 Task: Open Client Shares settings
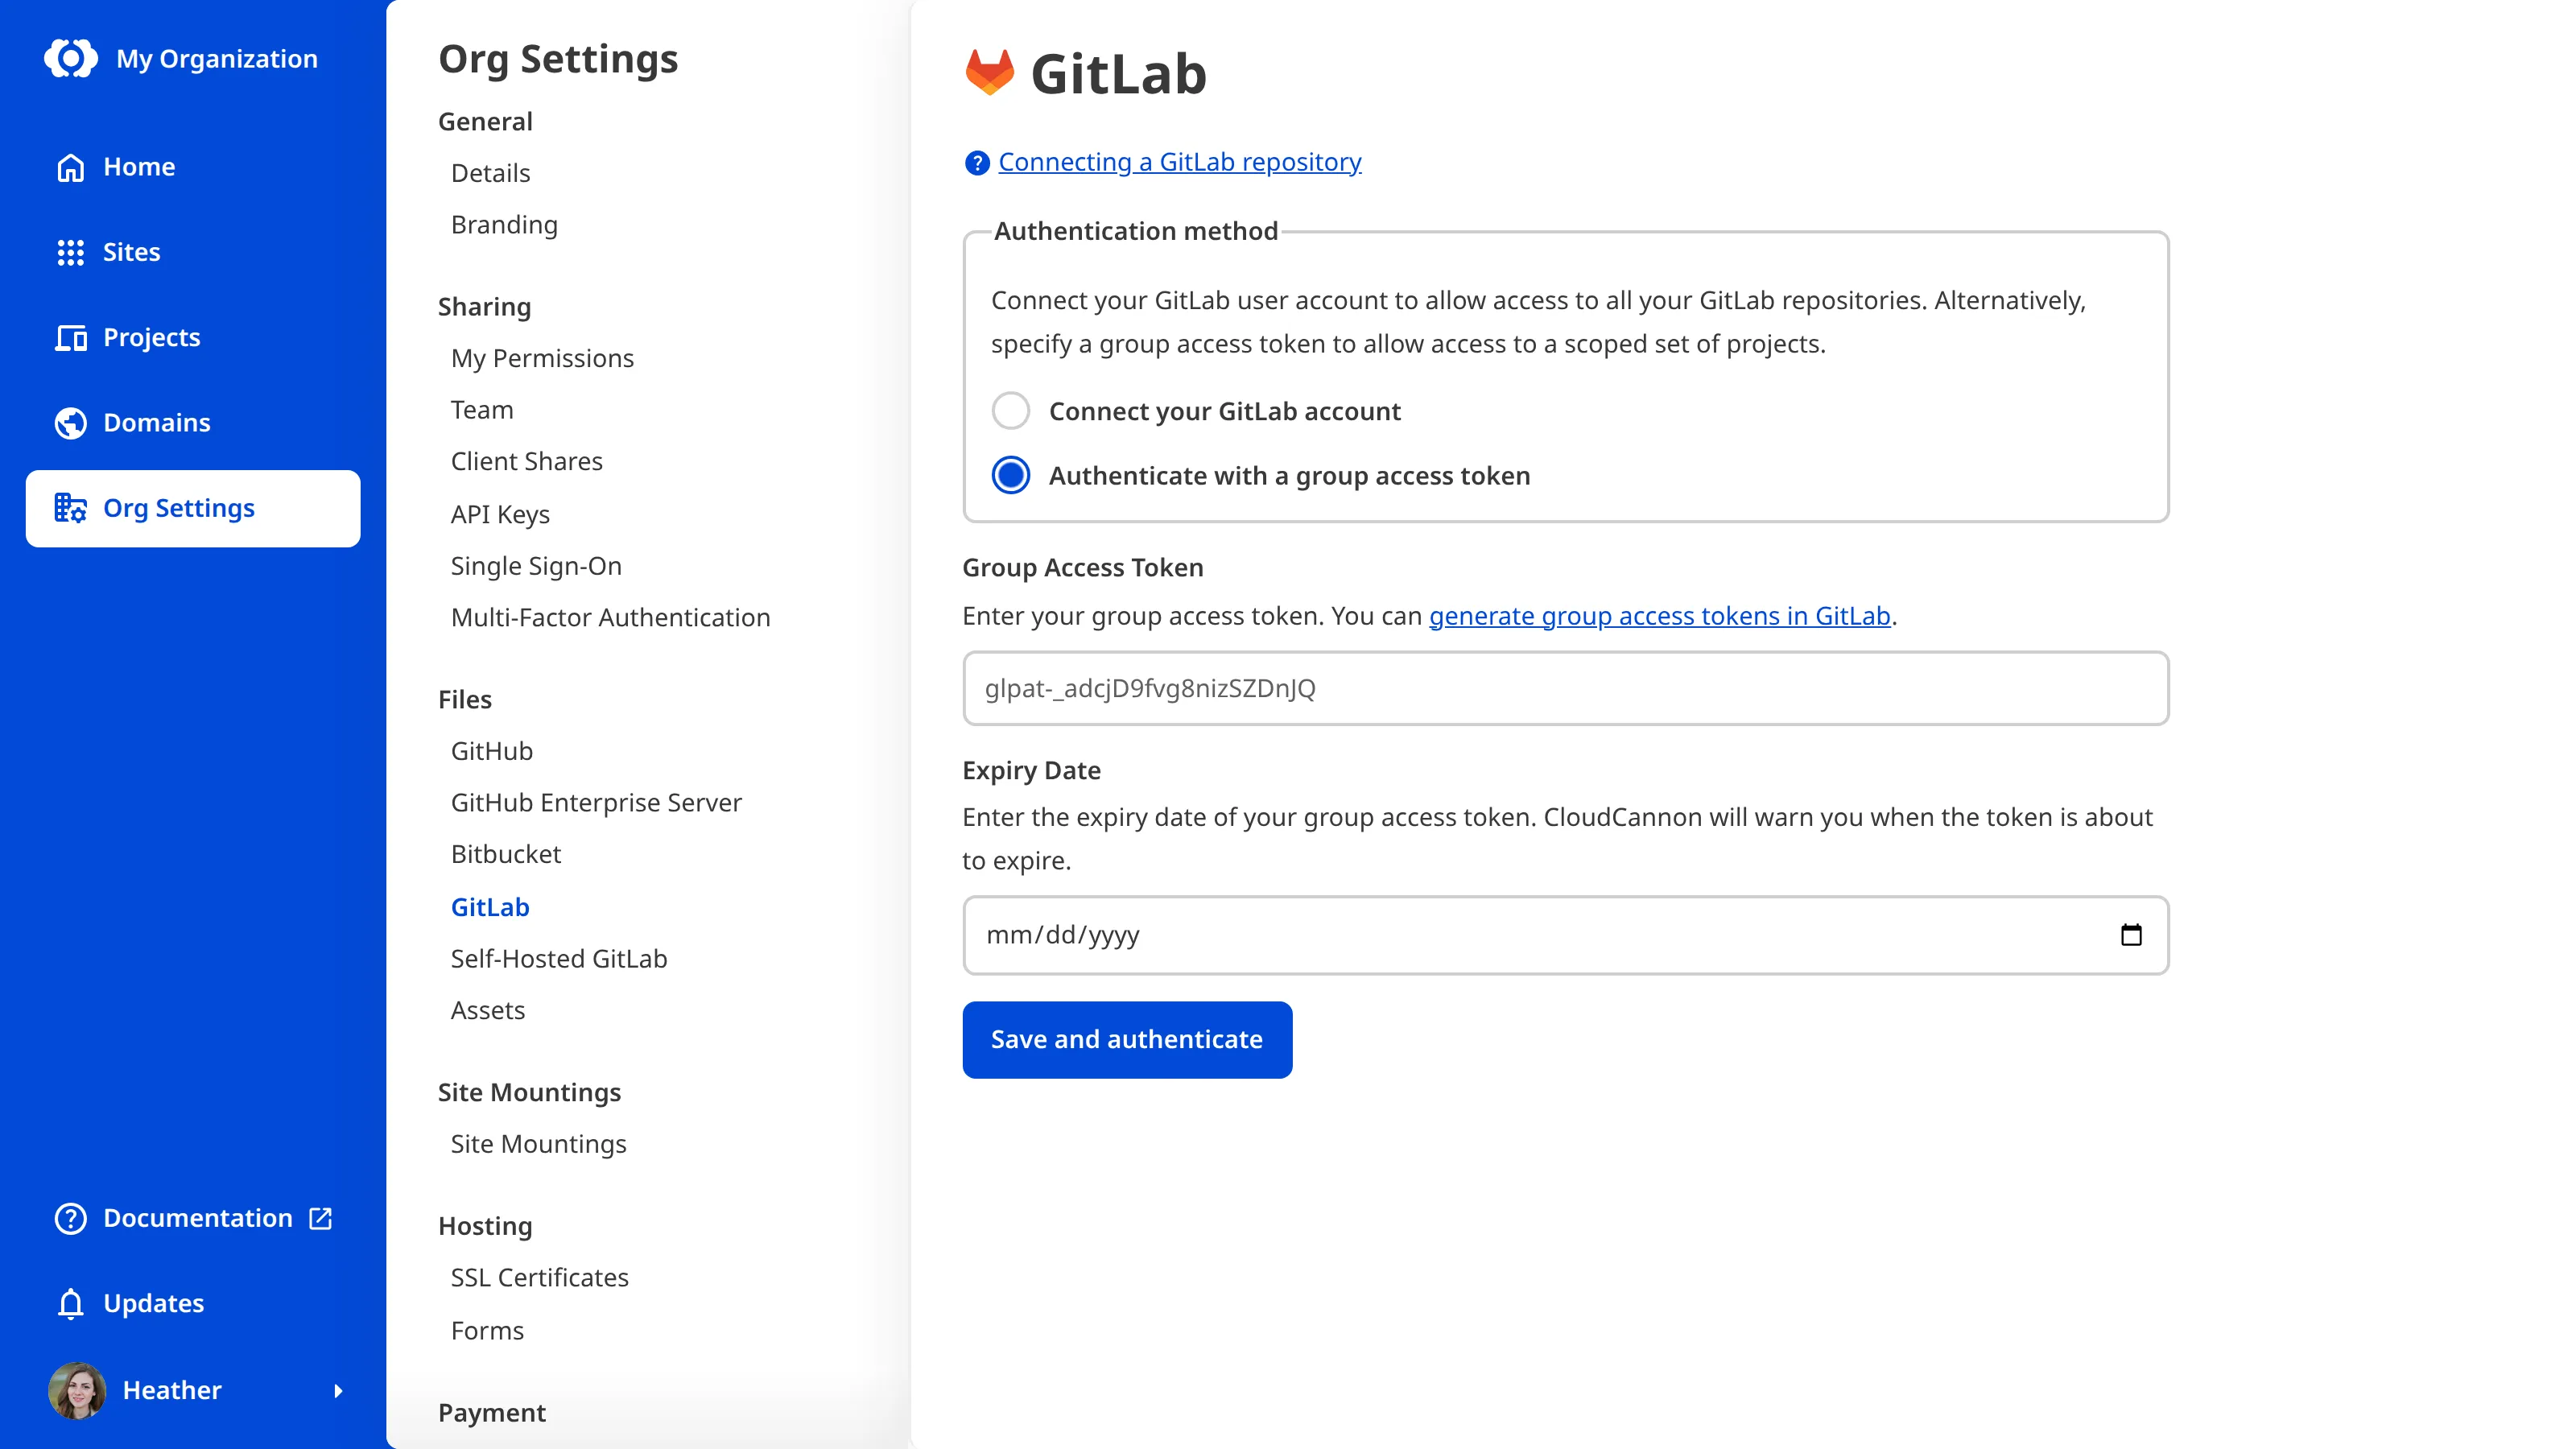tap(526, 461)
